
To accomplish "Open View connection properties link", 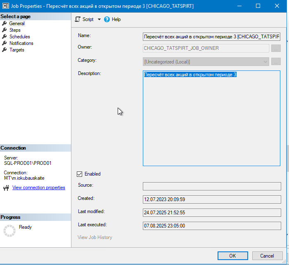I will (39, 188).
